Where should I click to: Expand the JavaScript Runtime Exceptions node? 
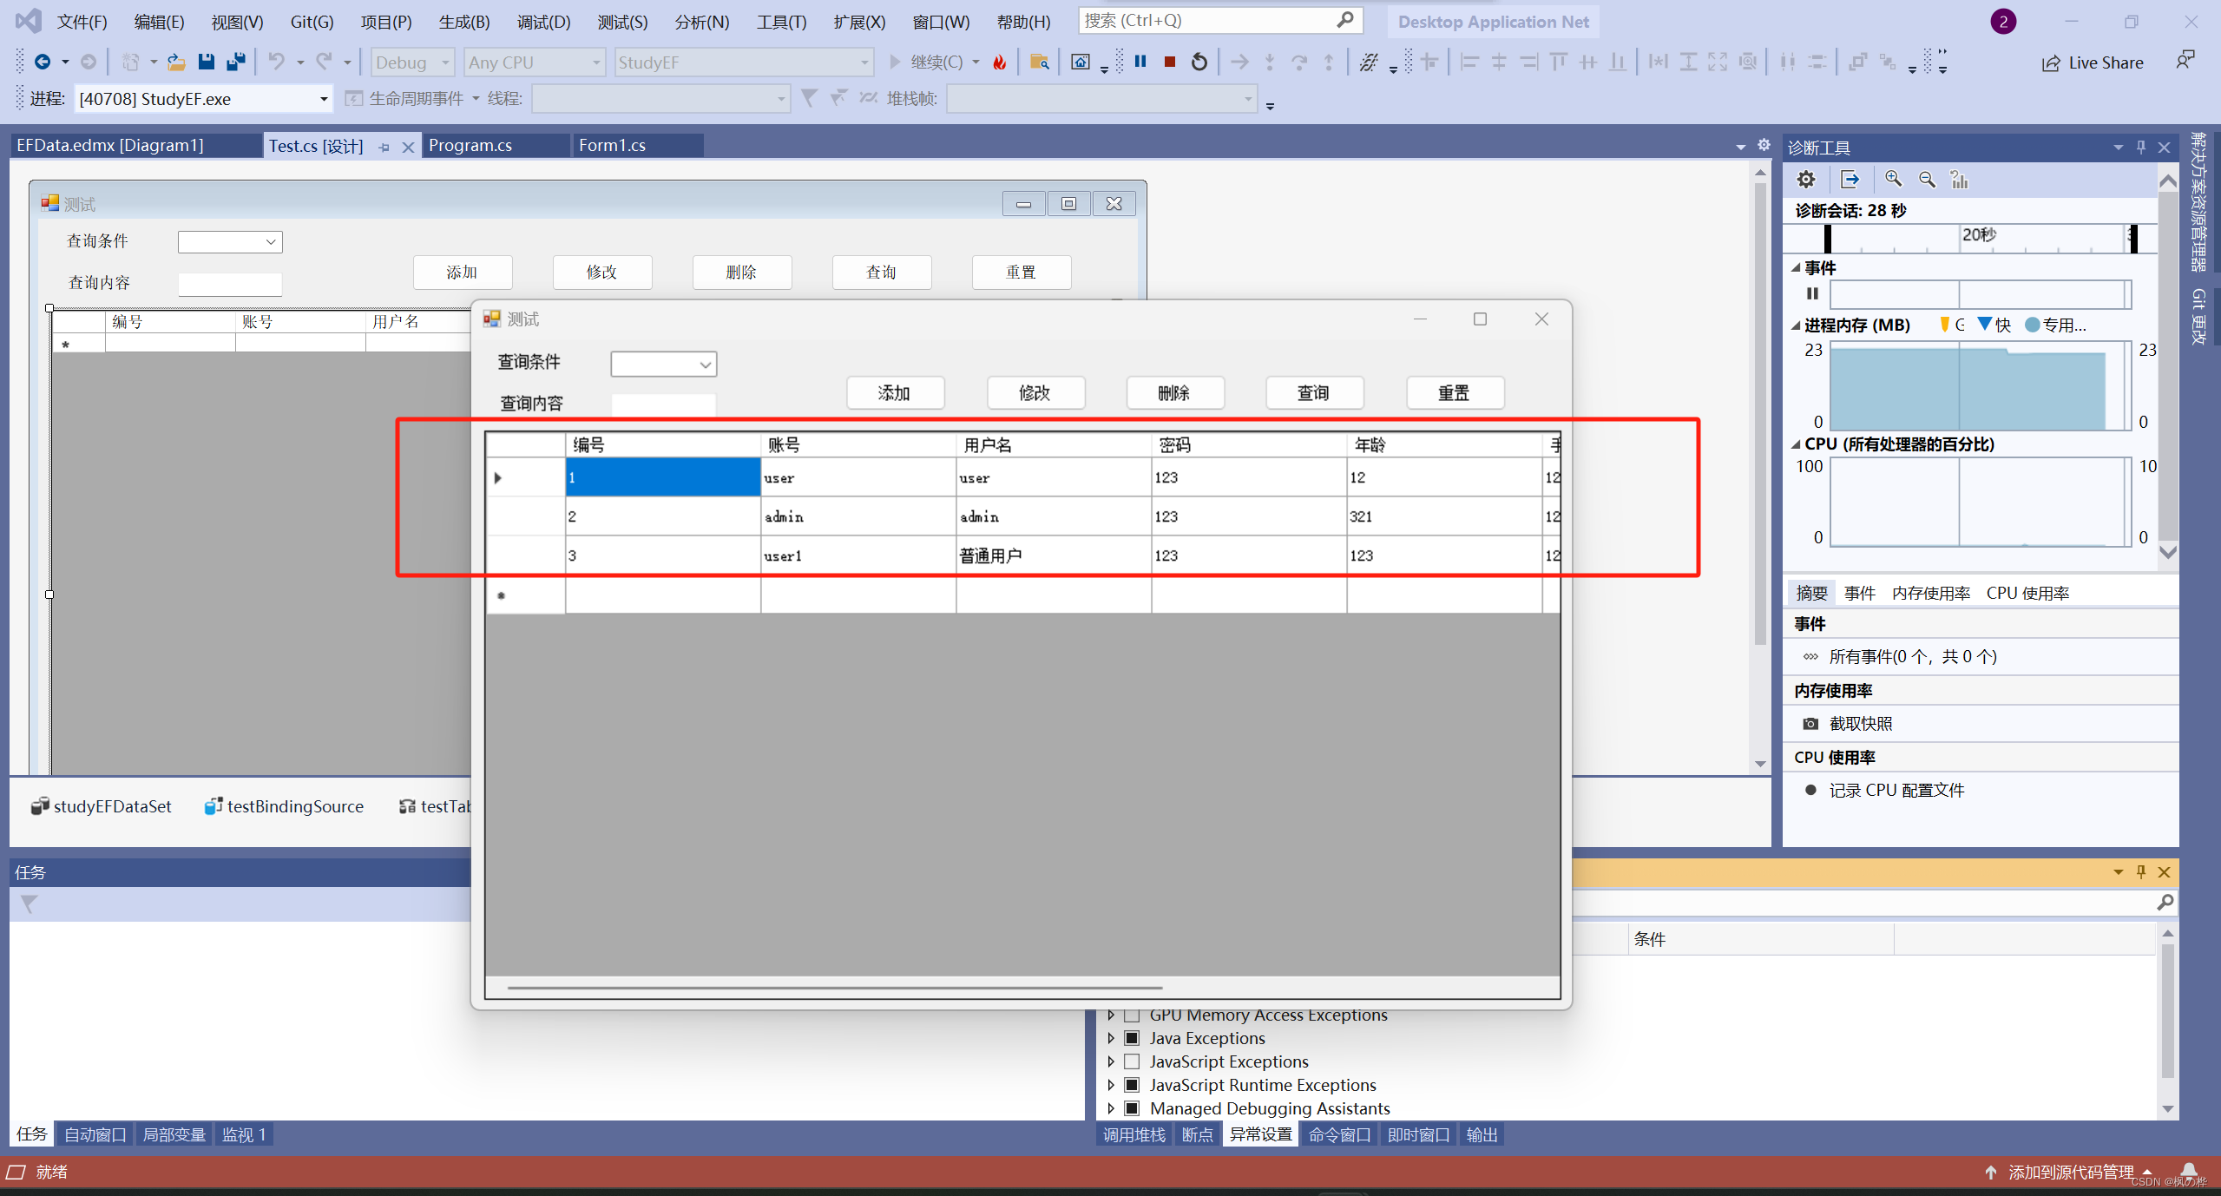1111,1085
